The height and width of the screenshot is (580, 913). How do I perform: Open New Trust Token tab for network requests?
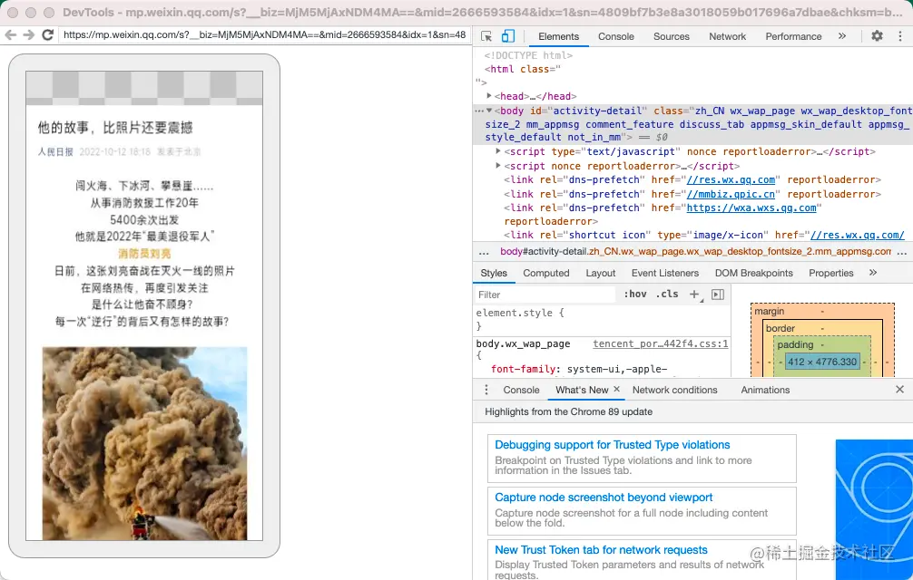[x=601, y=550]
